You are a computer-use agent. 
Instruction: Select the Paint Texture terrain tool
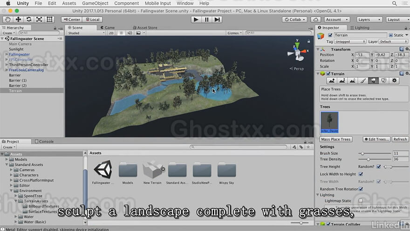click(363, 81)
